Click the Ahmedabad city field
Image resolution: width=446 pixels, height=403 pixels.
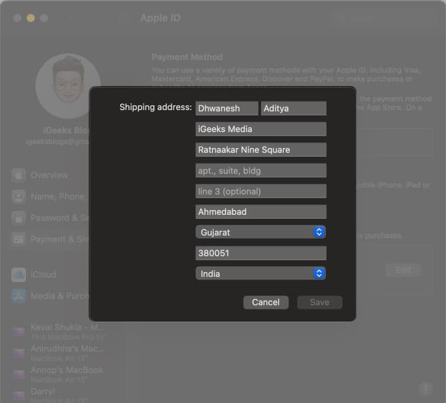tap(261, 212)
